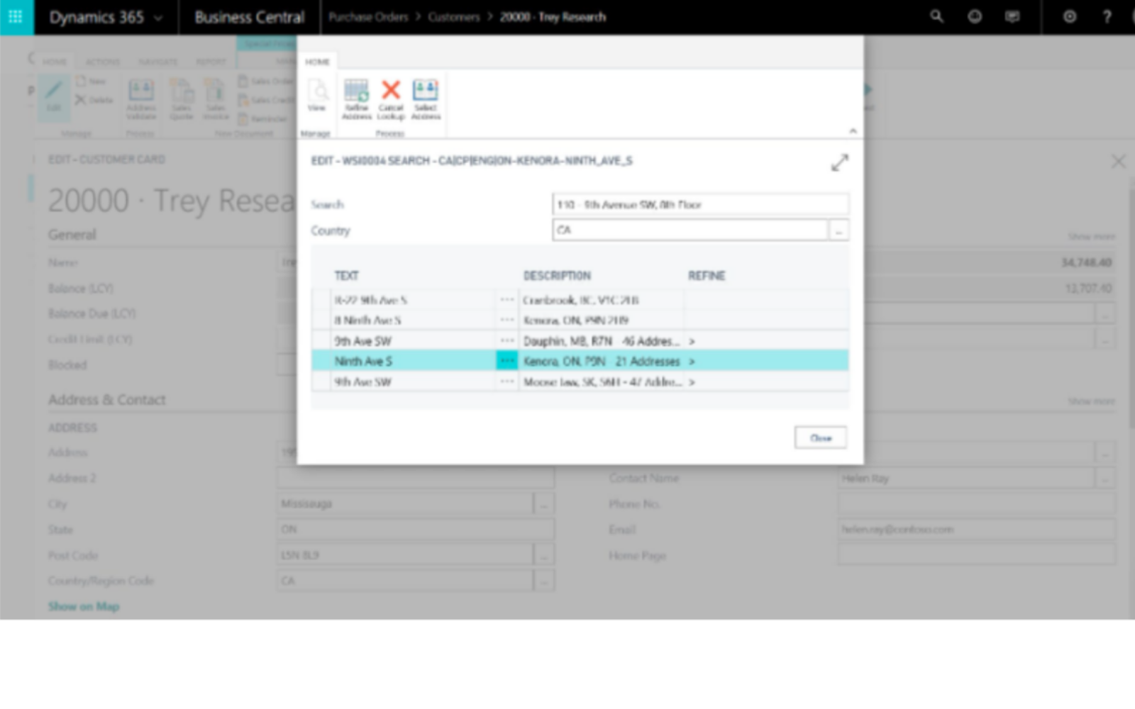Refine the Kenora 21 Addresses row via arrow

692,362
